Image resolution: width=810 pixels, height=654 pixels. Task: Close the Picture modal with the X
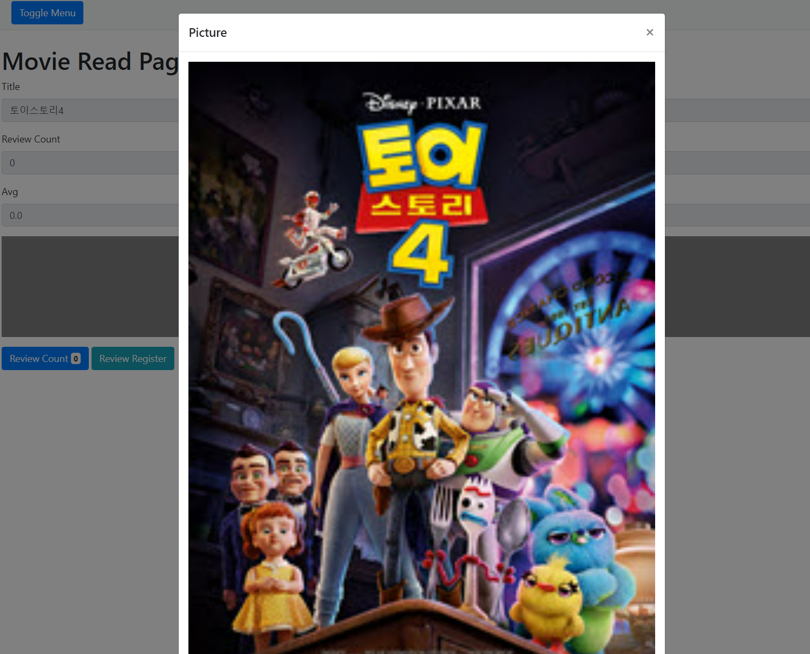[x=650, y=33]
